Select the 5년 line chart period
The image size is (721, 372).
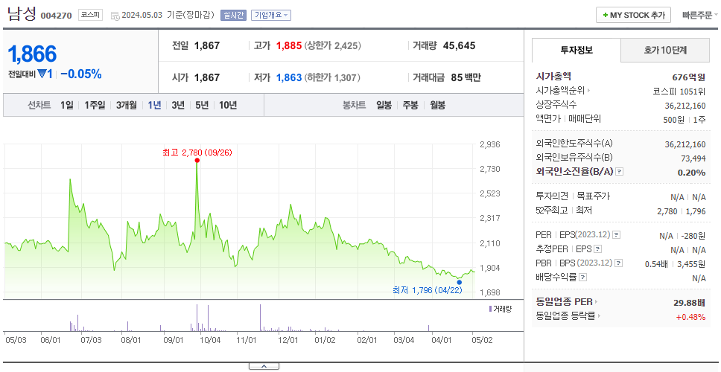pyautogui.click(x=202, y=105)
